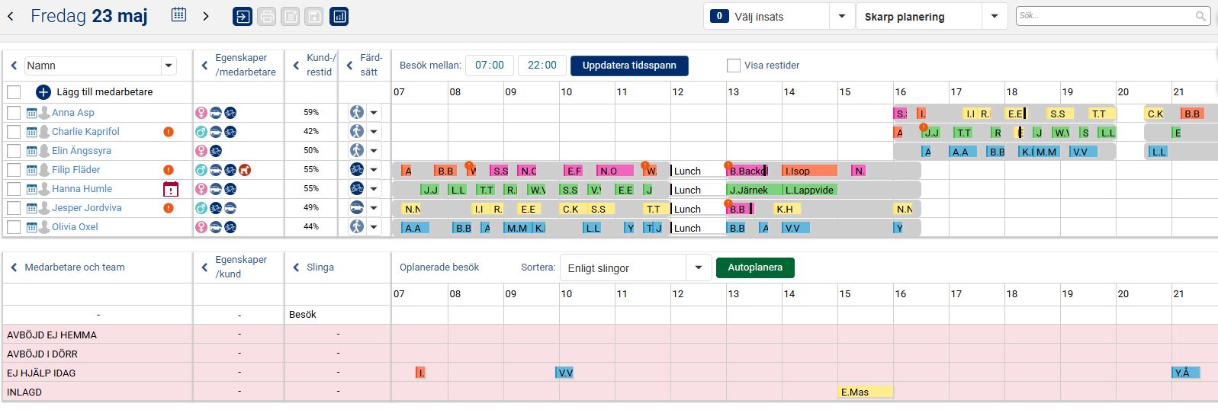
Task: Go to the next day arrow
Action: pos(206,16)
